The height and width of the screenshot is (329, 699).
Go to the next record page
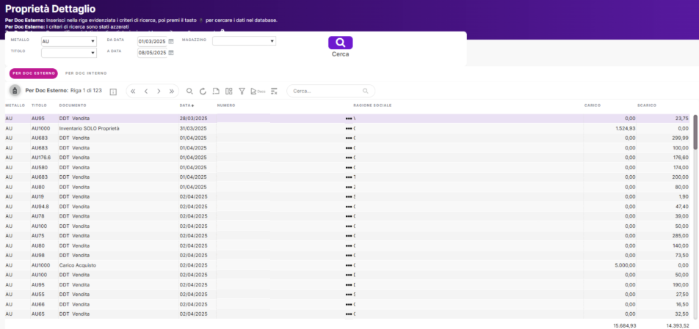pos(159,92)
